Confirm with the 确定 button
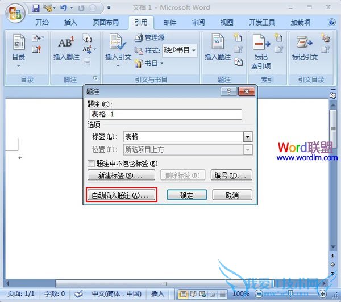This screenshot has height=302, width=341. point(187,195)
